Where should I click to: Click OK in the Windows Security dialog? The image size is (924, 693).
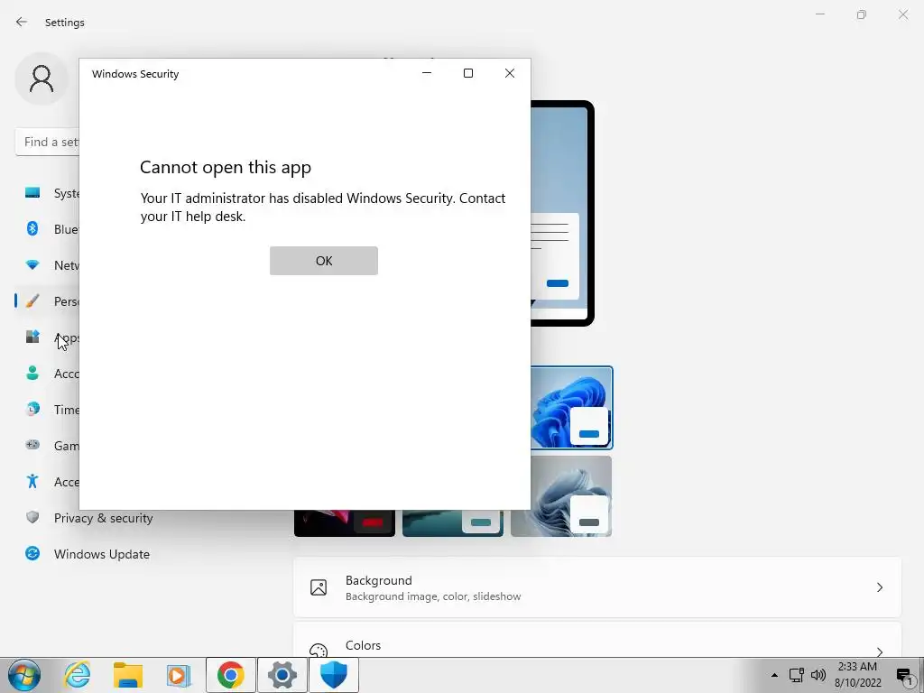[324, 261]
